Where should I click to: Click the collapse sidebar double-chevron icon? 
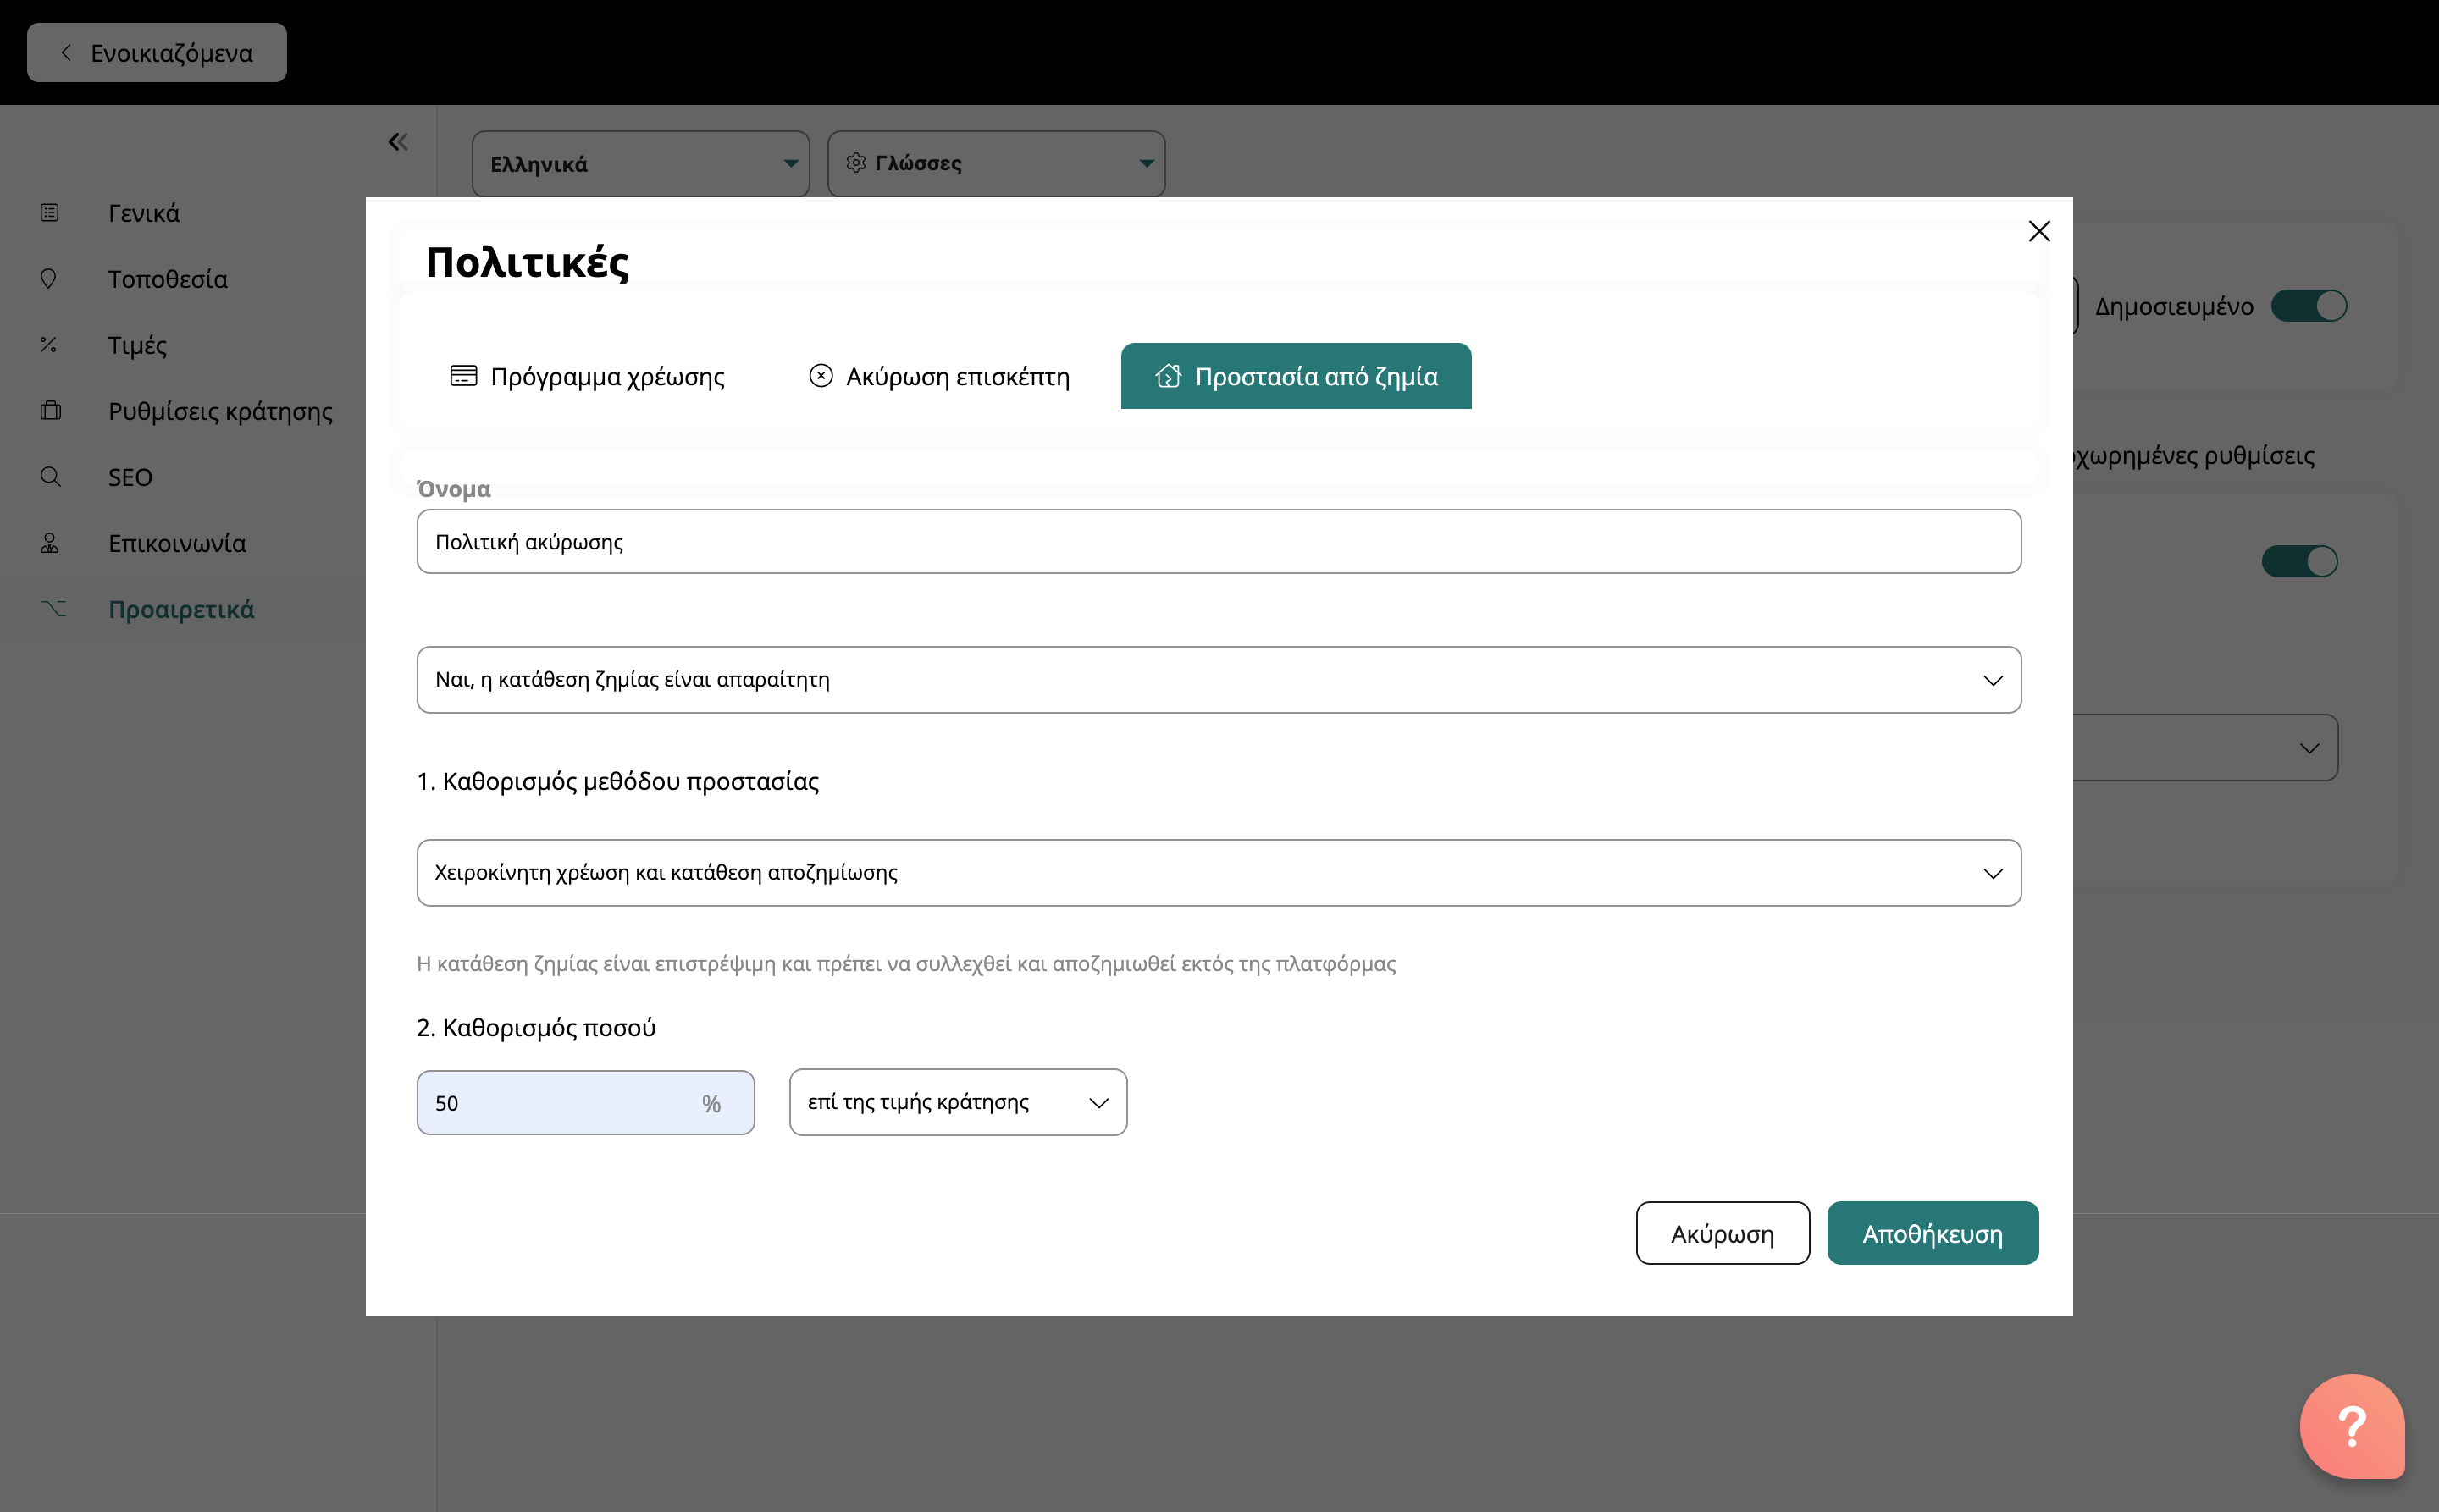coord(398,142)
